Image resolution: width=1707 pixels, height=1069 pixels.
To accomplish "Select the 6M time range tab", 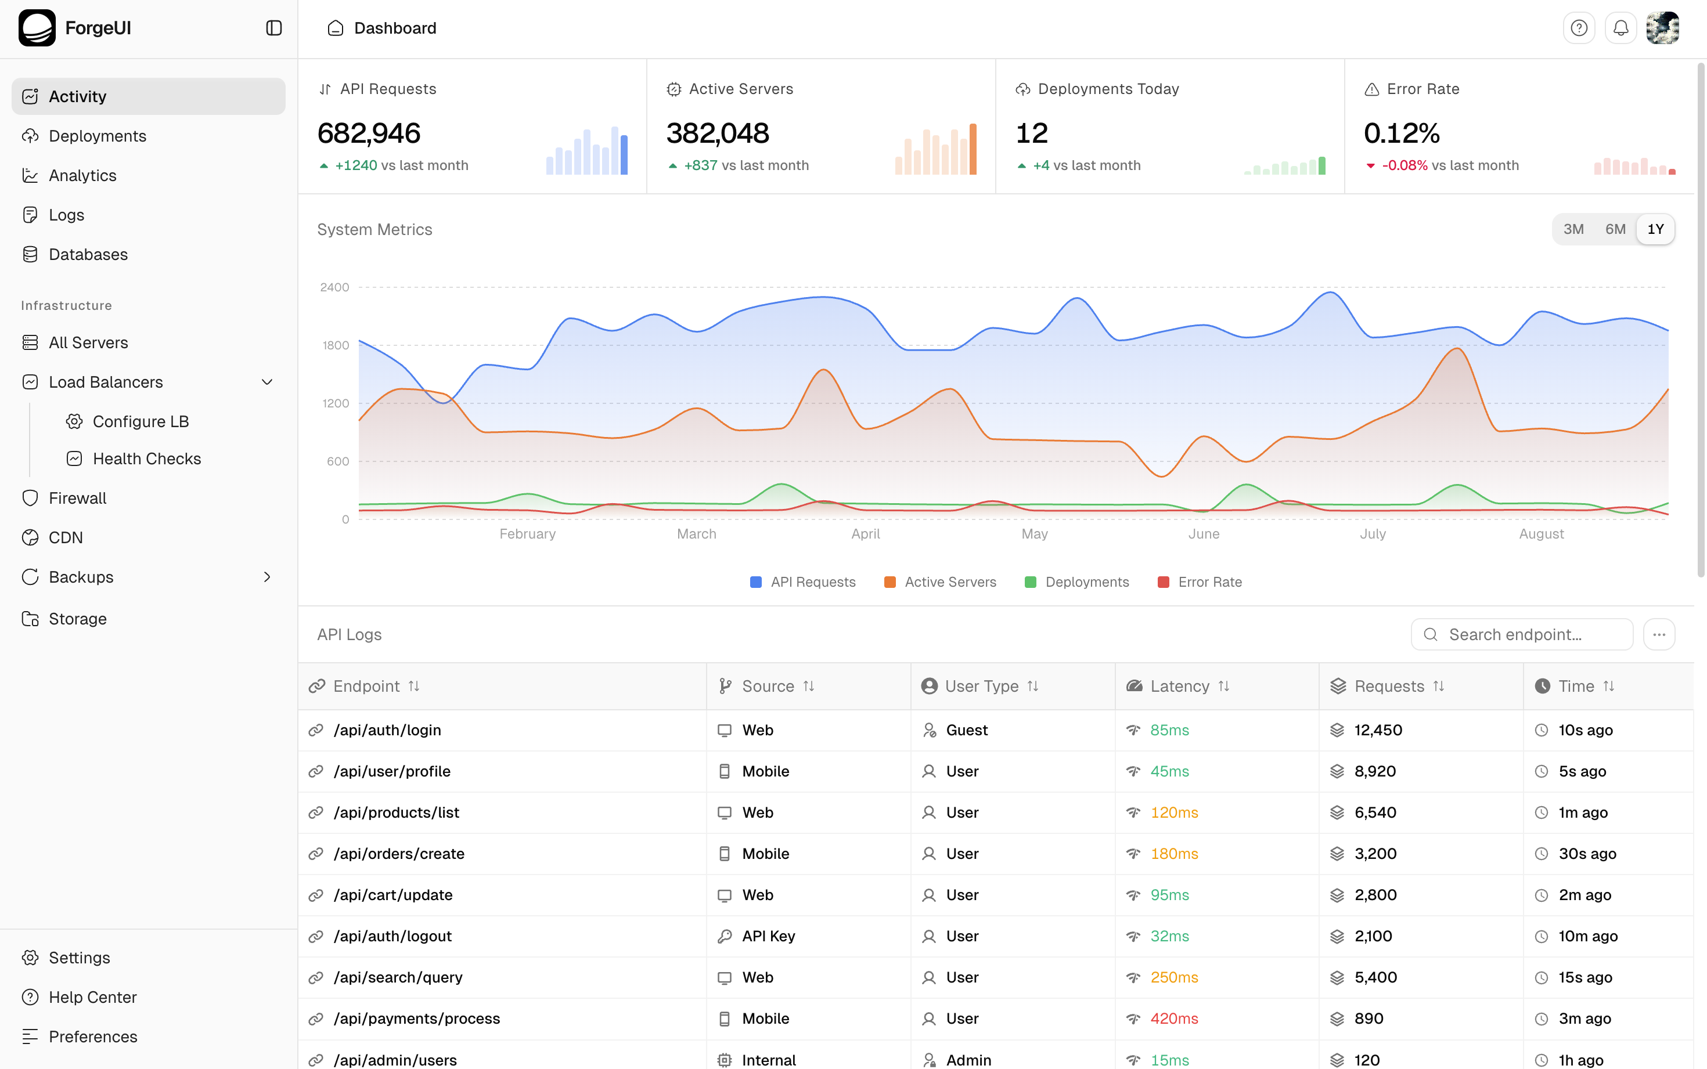I will point(1616,229).
